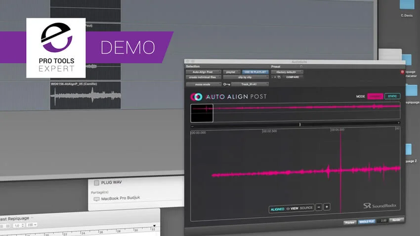Open the factory default preset dropdown
The width and height of the screenshot is (420, 236).
[287, 72]
